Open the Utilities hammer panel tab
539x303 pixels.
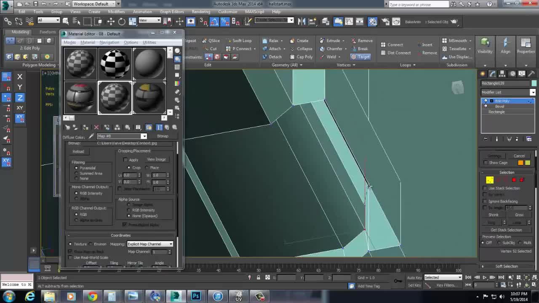[x=531, y=74]
